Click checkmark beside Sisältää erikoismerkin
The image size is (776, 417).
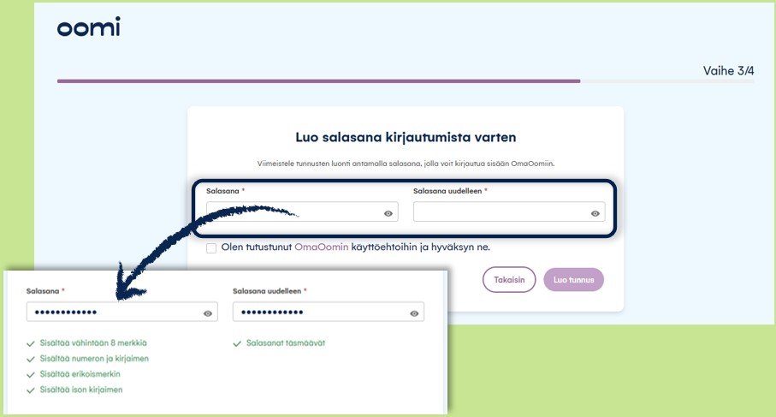(x=31, y=374)
